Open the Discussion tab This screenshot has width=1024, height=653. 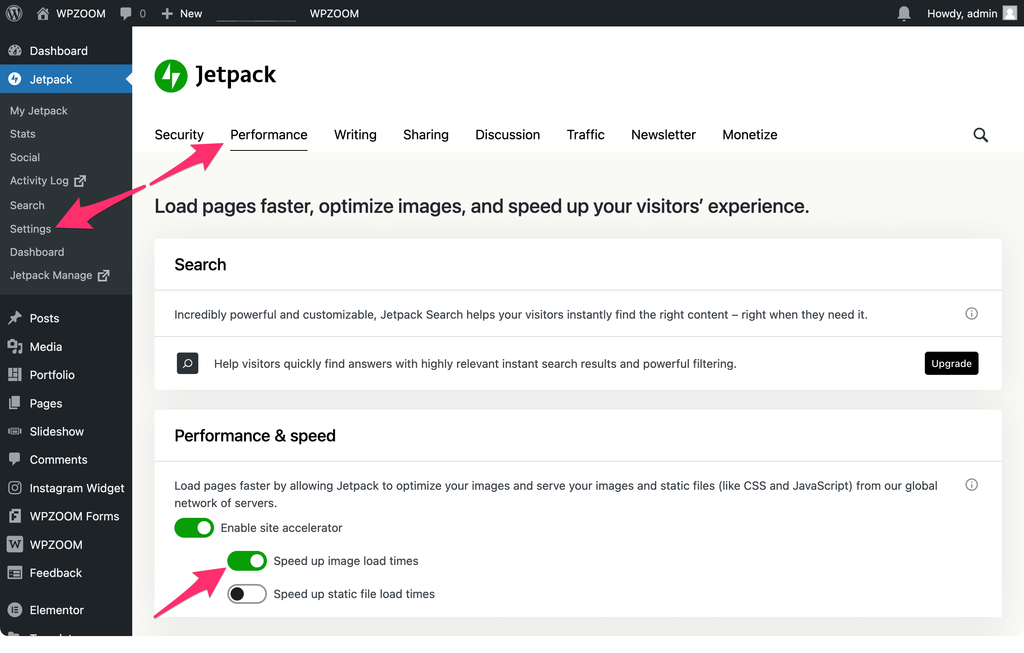[x=507, y=135]
